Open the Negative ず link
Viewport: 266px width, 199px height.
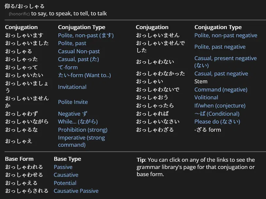tap(73, 114)
